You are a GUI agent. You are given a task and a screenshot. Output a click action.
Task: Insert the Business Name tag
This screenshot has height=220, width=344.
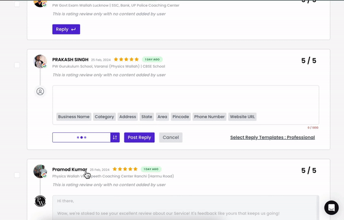(74, 117)
